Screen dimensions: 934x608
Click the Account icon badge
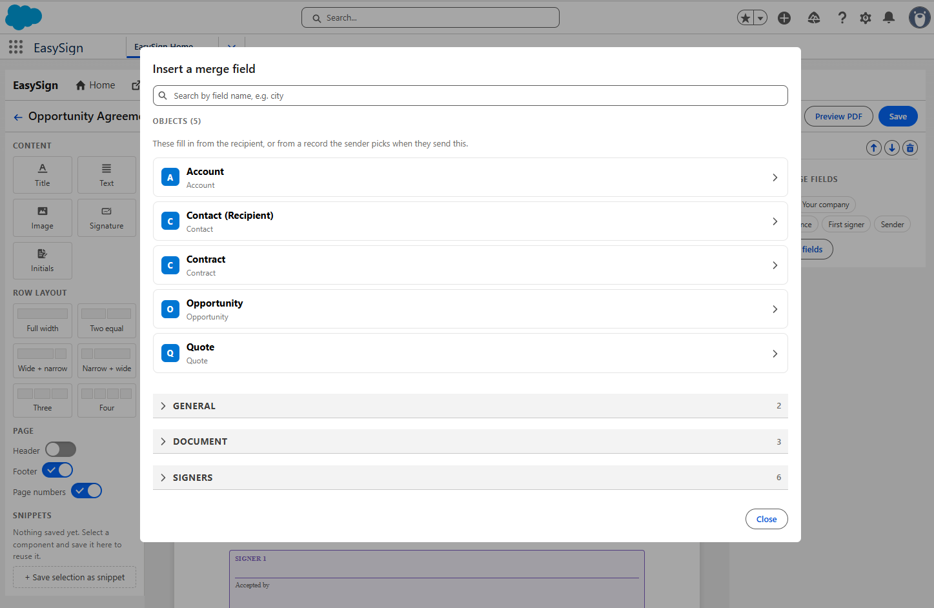[x=170, y=177]
